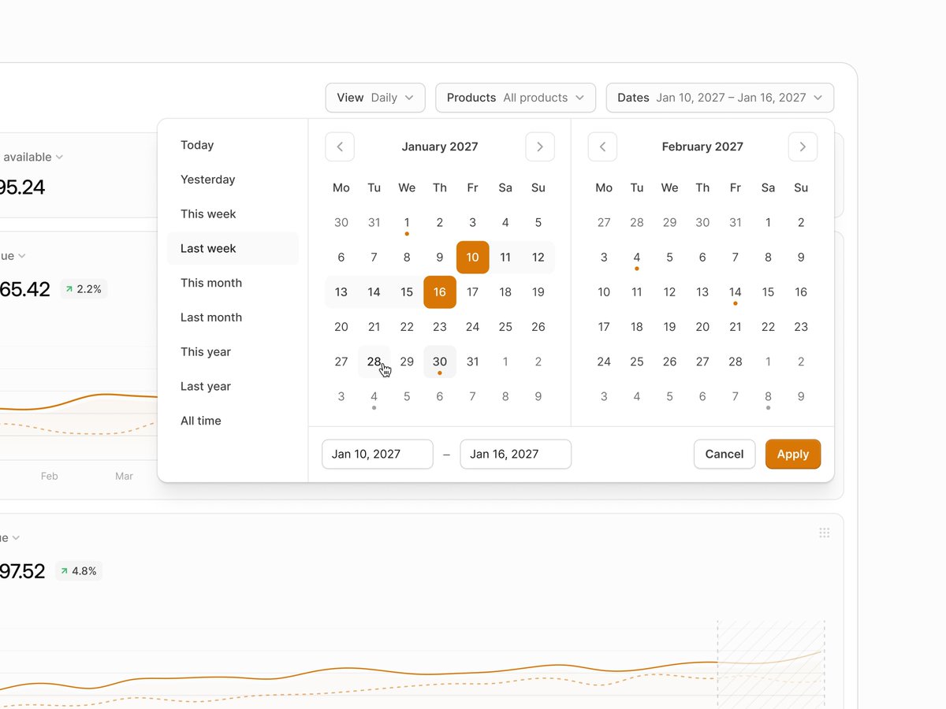Screen dimensions: 946x709
Task: Go to next month in January calendar
Action: (540, 147)
